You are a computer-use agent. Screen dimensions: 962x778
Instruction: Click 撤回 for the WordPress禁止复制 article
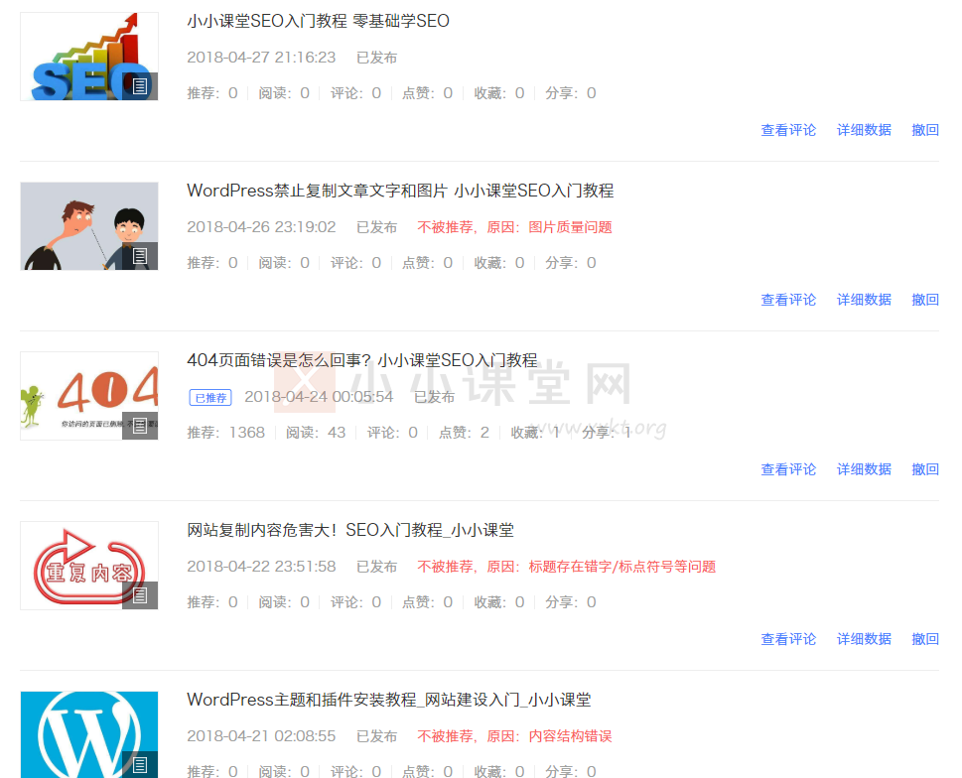tap(925, 300)
